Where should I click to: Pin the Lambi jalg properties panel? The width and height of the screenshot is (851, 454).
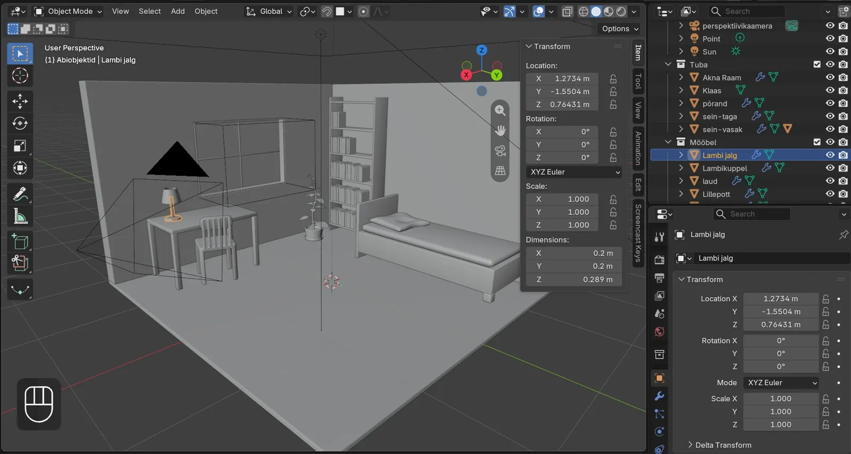tap(844, 234)
